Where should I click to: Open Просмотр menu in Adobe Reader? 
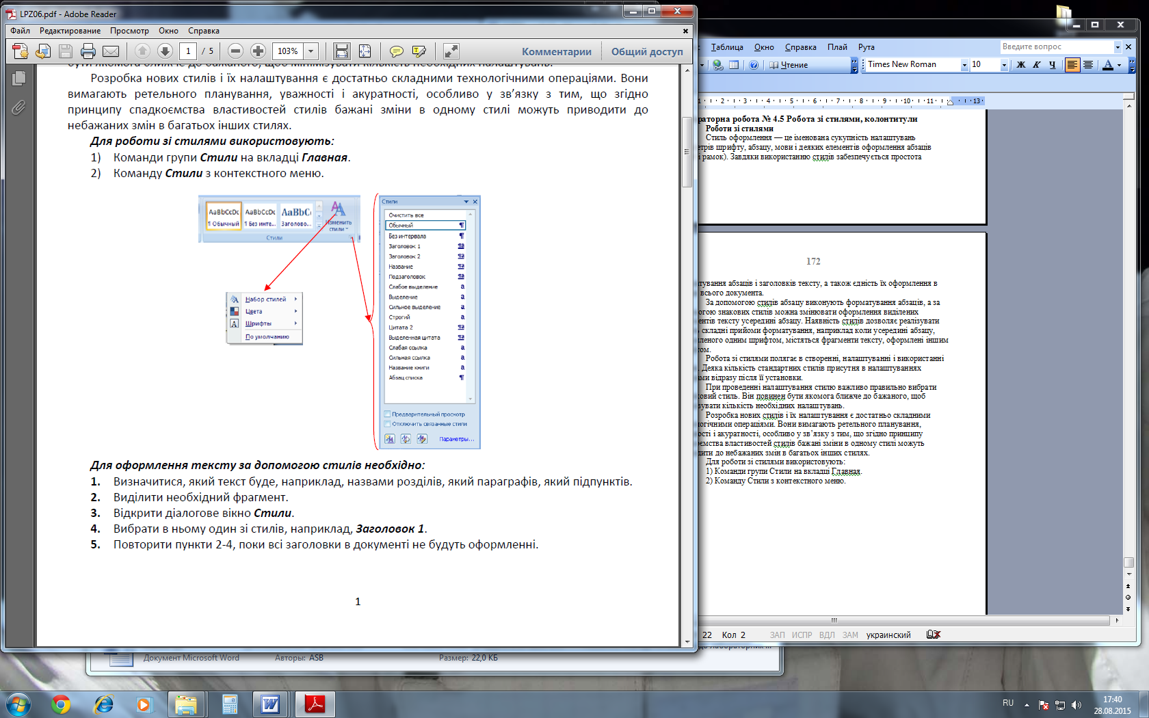click(129, 31)
